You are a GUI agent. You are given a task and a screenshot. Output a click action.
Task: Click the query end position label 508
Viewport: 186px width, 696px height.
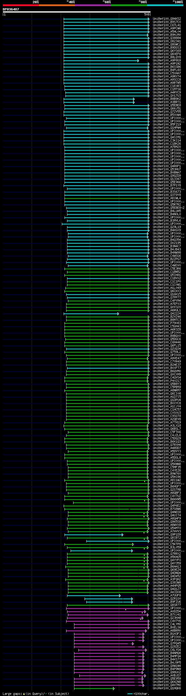tap(147, 14)
